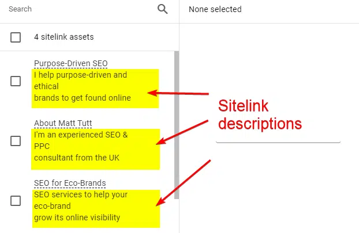Image resolution: width=359 pixels, height=233 pixels.
Task: Open the About Matt Tutt sitelink title
Action: pyautogui.click(x=63, y=123)
